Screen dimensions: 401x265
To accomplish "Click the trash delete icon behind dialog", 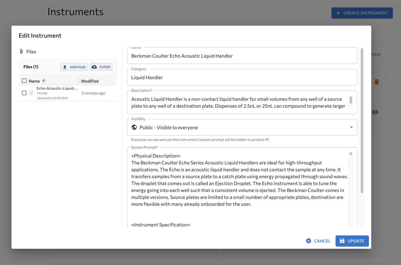I will tap(376, 82).
